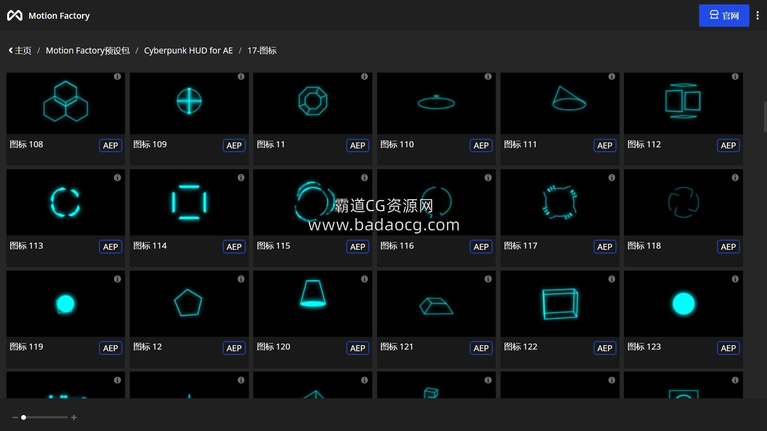This screenshot has width=767, height=431.
Task: Click AEP button for 图标 110
Action: point(481,145)
